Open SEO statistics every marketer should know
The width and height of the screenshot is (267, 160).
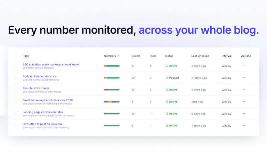[x=51, y=64]
